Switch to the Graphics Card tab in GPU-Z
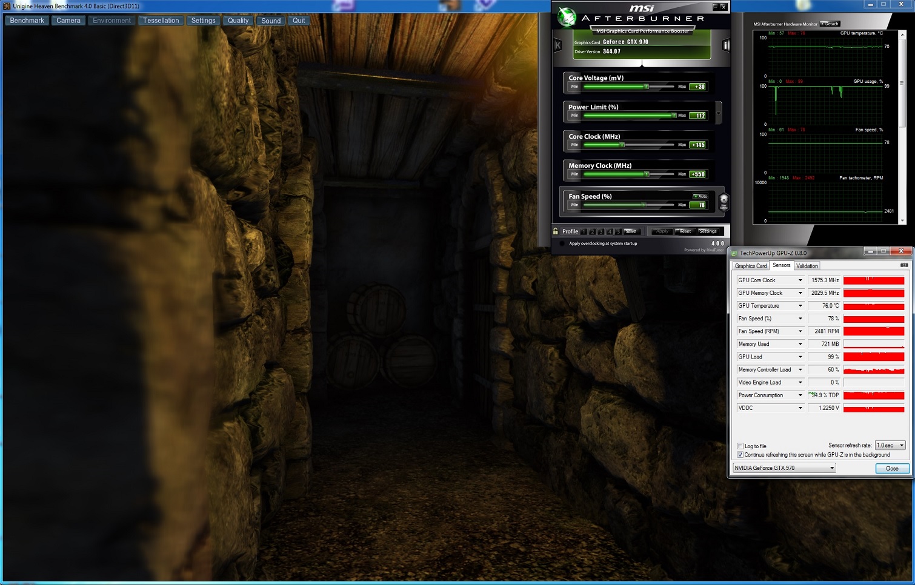The image size is (915, 585). pos(751,266)
